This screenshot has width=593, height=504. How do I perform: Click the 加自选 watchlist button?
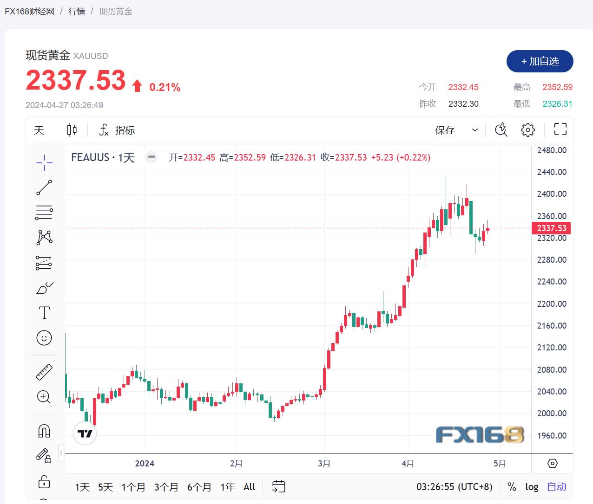tap(539, 61)
